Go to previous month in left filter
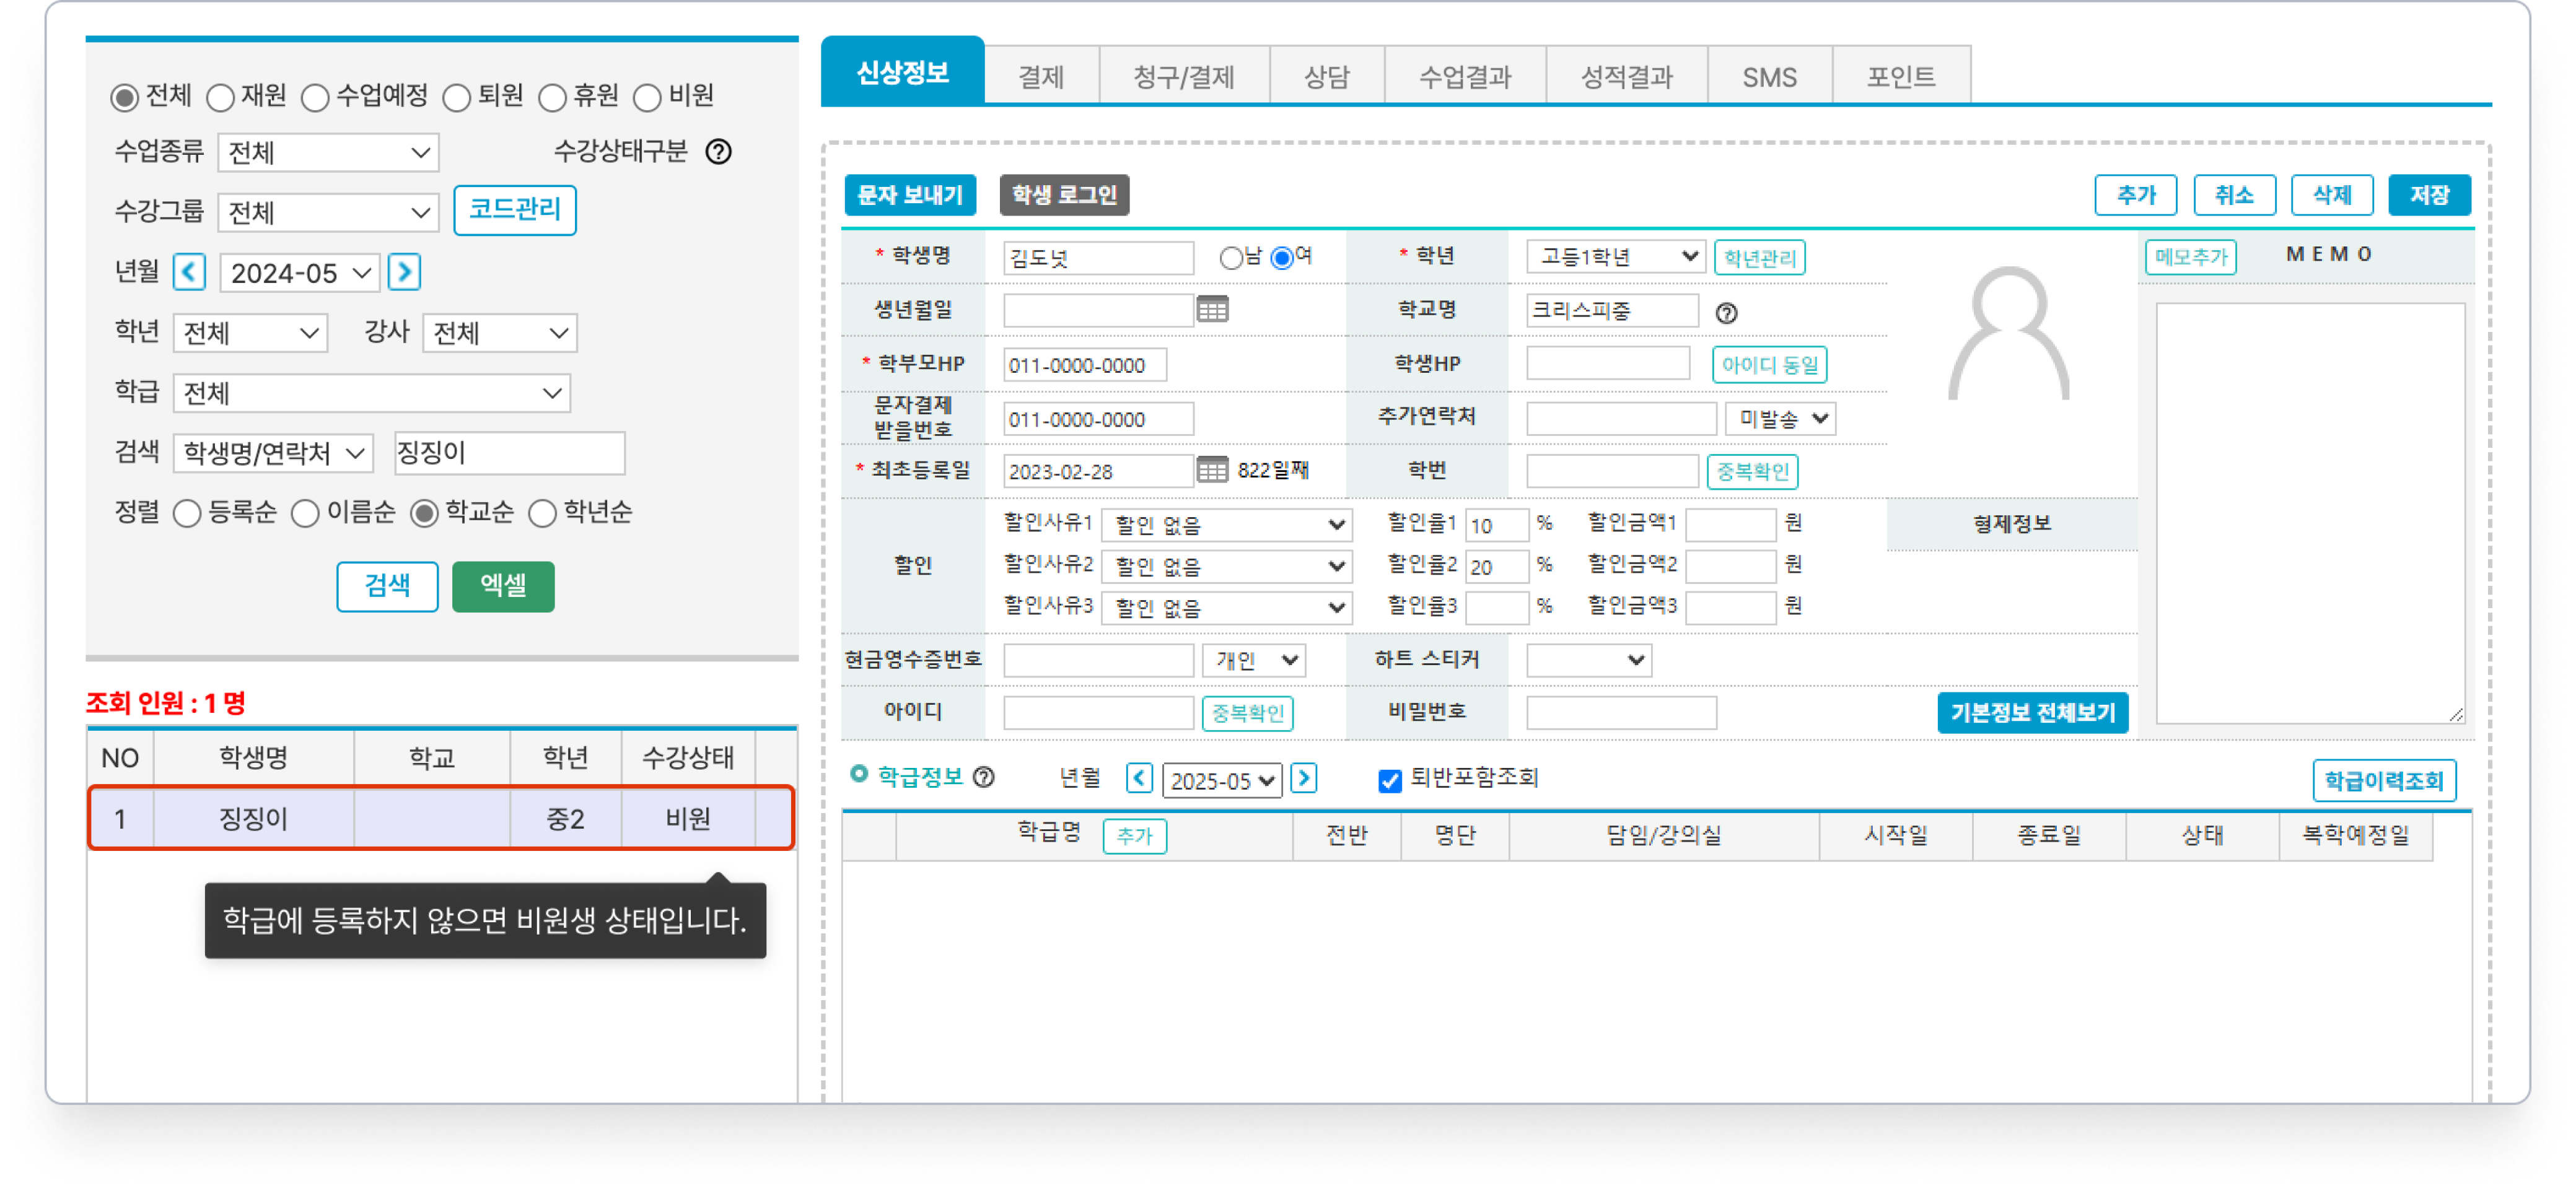 click(x=189, y=272)
